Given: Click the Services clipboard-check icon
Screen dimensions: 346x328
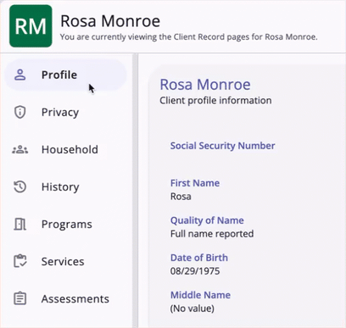Looking at the screenshot, I should 20,261.
